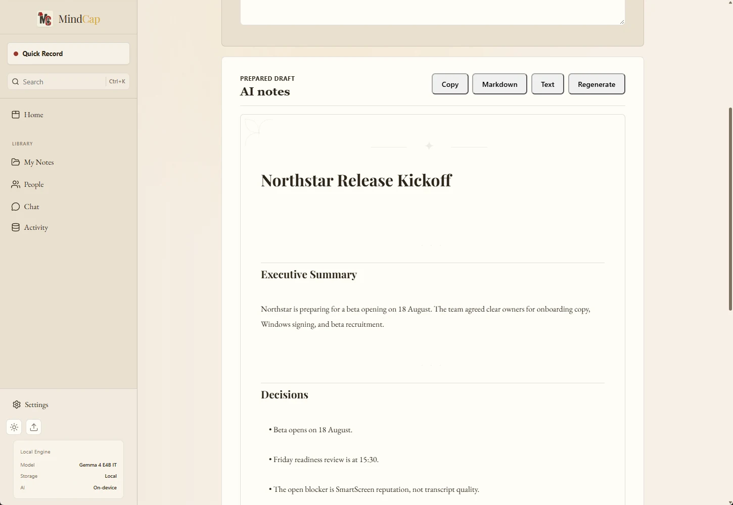Viewport: 733px width, 505px height.
Task: Toggle the light/dark theme sun icon
Action: 14,427
